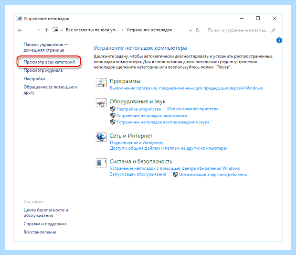The image size is (296, 255).
Task: Run Выполнение программ для предыдущих версий Windows
Action: (x=186, y=88)
